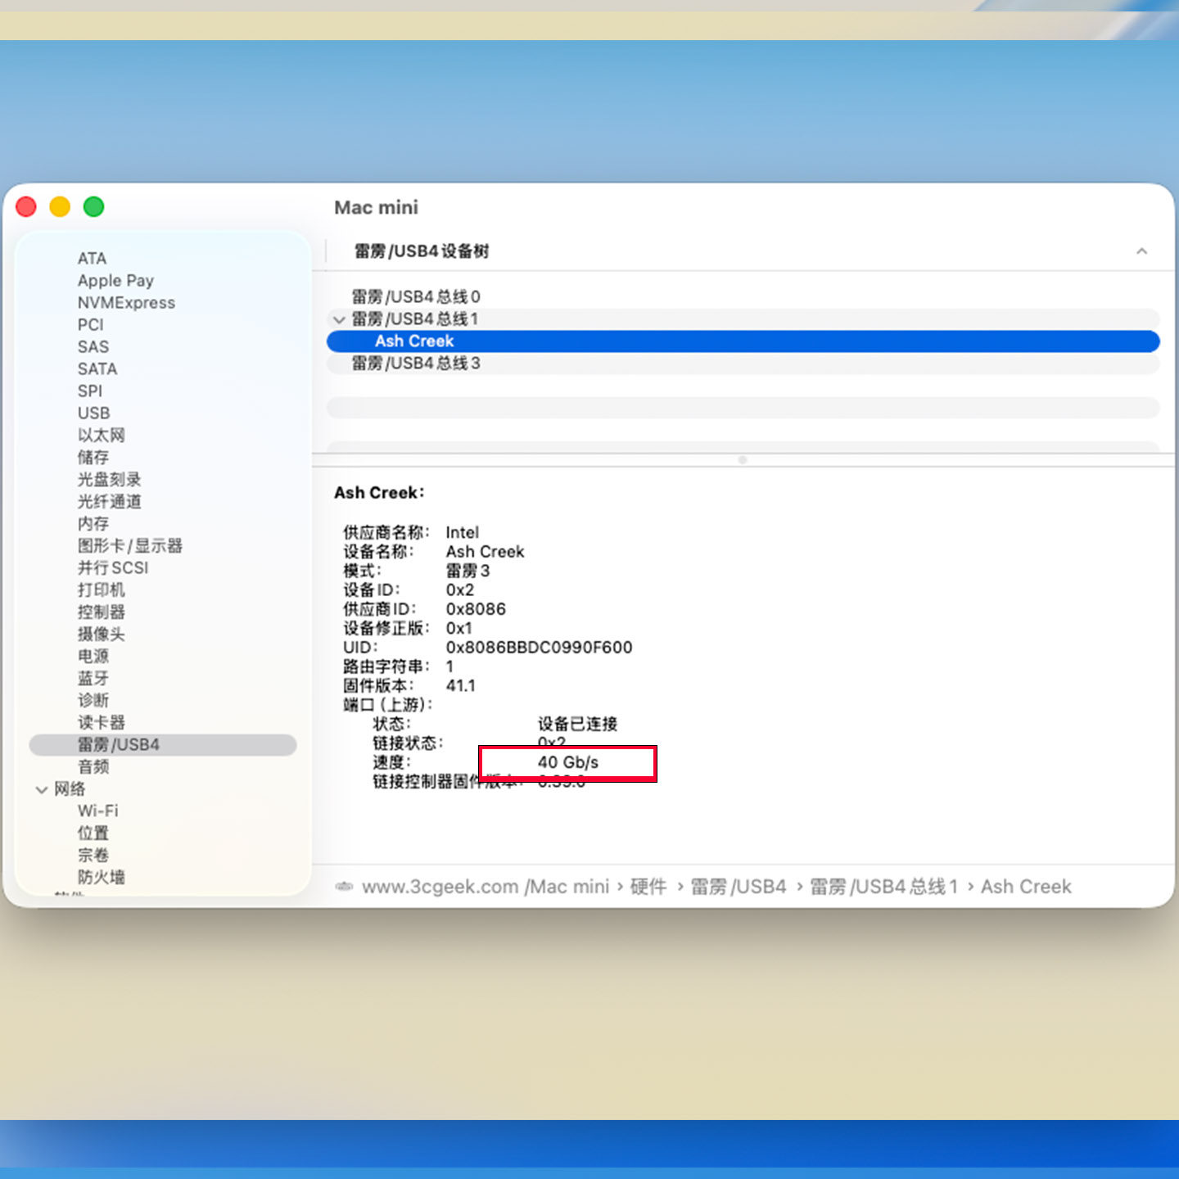Select 摄像头 in the hardware list

[x=100, y=634]
